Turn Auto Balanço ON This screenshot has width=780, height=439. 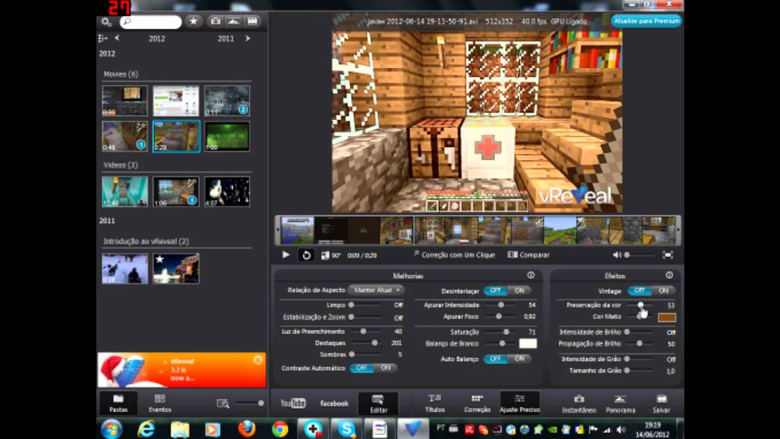[x=519, y=359]
